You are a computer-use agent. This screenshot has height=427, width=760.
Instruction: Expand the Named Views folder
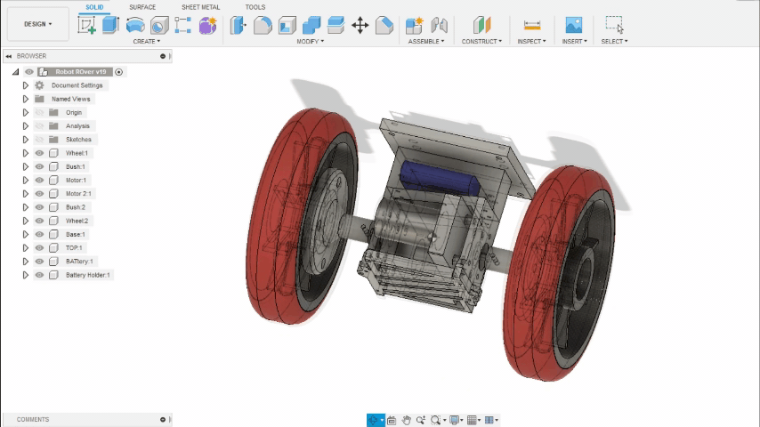[26, 99]
